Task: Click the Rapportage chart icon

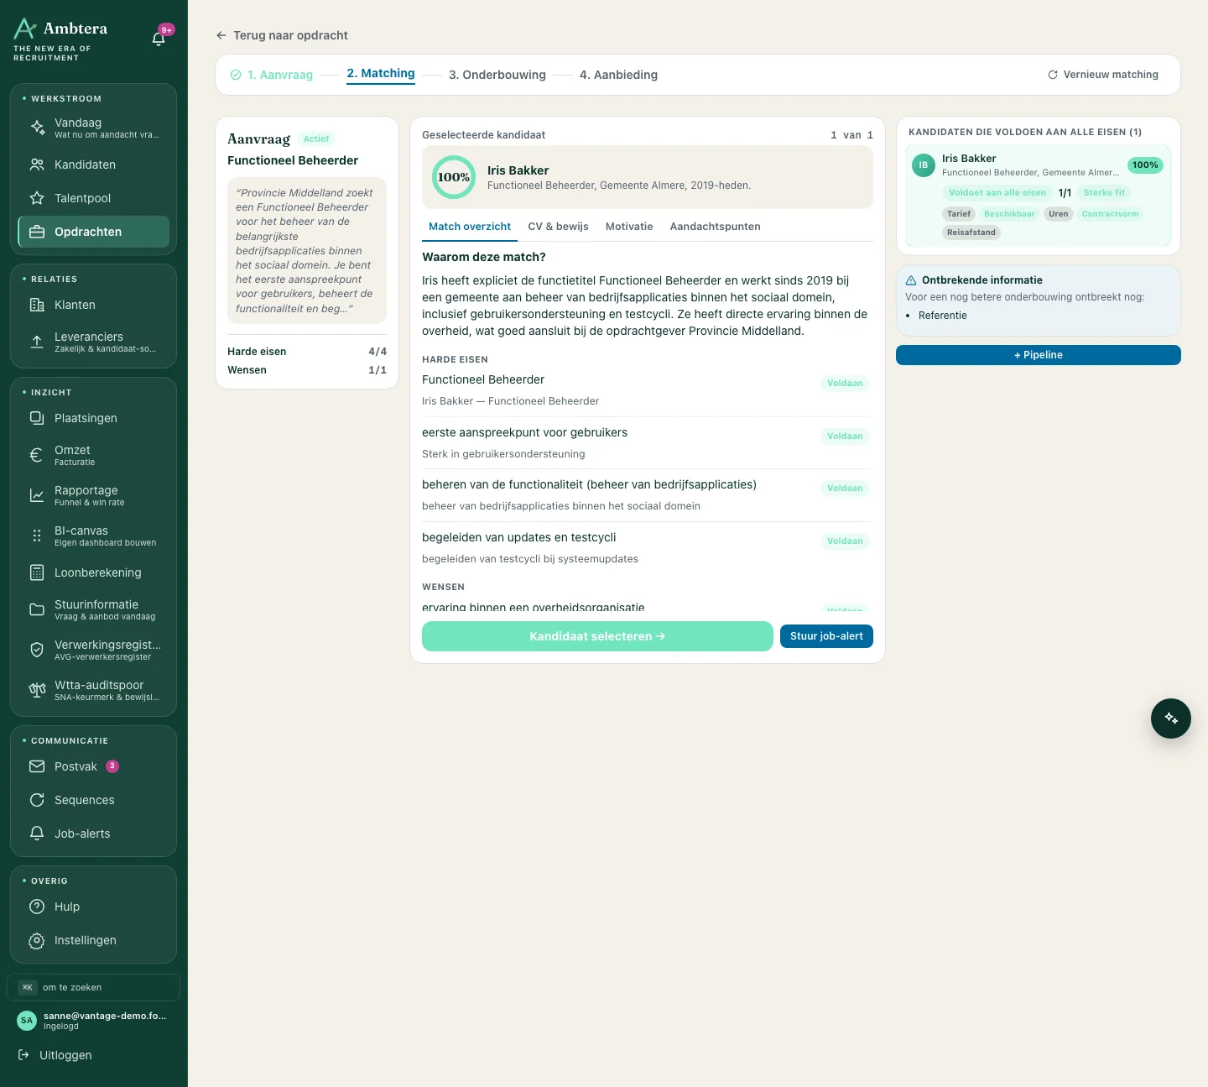Action: pos(37,495)
